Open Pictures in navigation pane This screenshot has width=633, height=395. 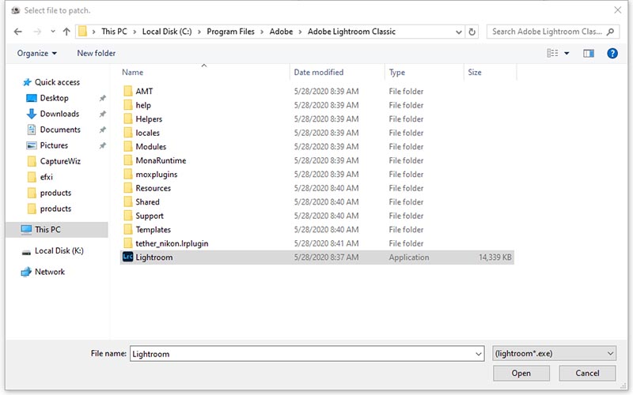[54, 145]
